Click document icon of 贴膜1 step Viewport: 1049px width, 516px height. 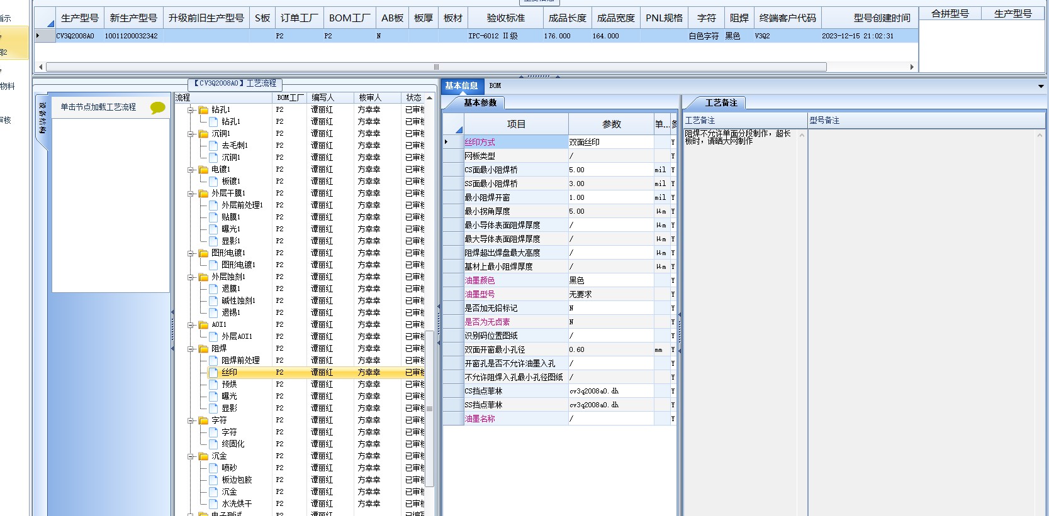pyautogui.click(x=213, y=217)
